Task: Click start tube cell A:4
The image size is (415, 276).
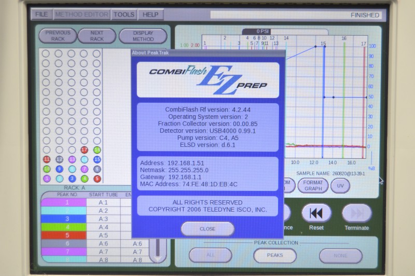Action: 103,227
